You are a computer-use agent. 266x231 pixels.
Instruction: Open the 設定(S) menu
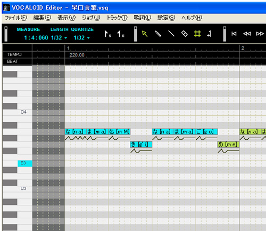coord(167,18)
